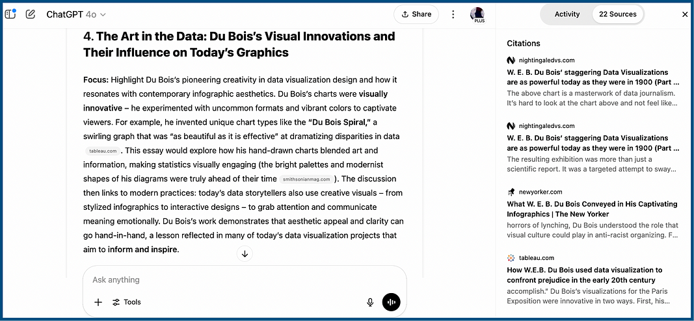Open the smithsonianmag.com inline citation chip
Image resolution: width=694 pixels, height=321 pixels.
[306, 179]
